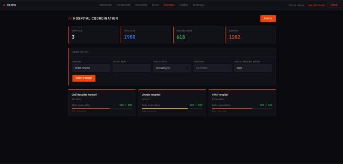The height and width of the screenshot is (164, 343).
Task: Click the Admit Patient button
Action: coord(84,78)
